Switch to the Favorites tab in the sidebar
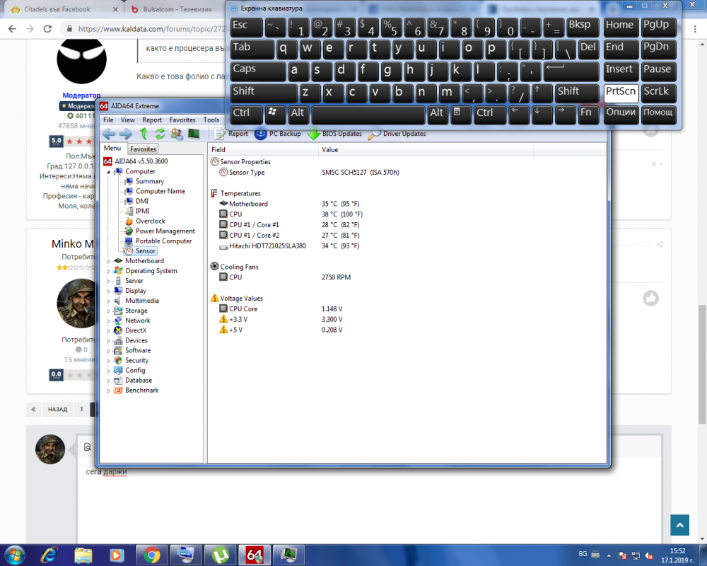Image resolution: width=707 pixels, height=566 pixels. (x=143, y=149)
